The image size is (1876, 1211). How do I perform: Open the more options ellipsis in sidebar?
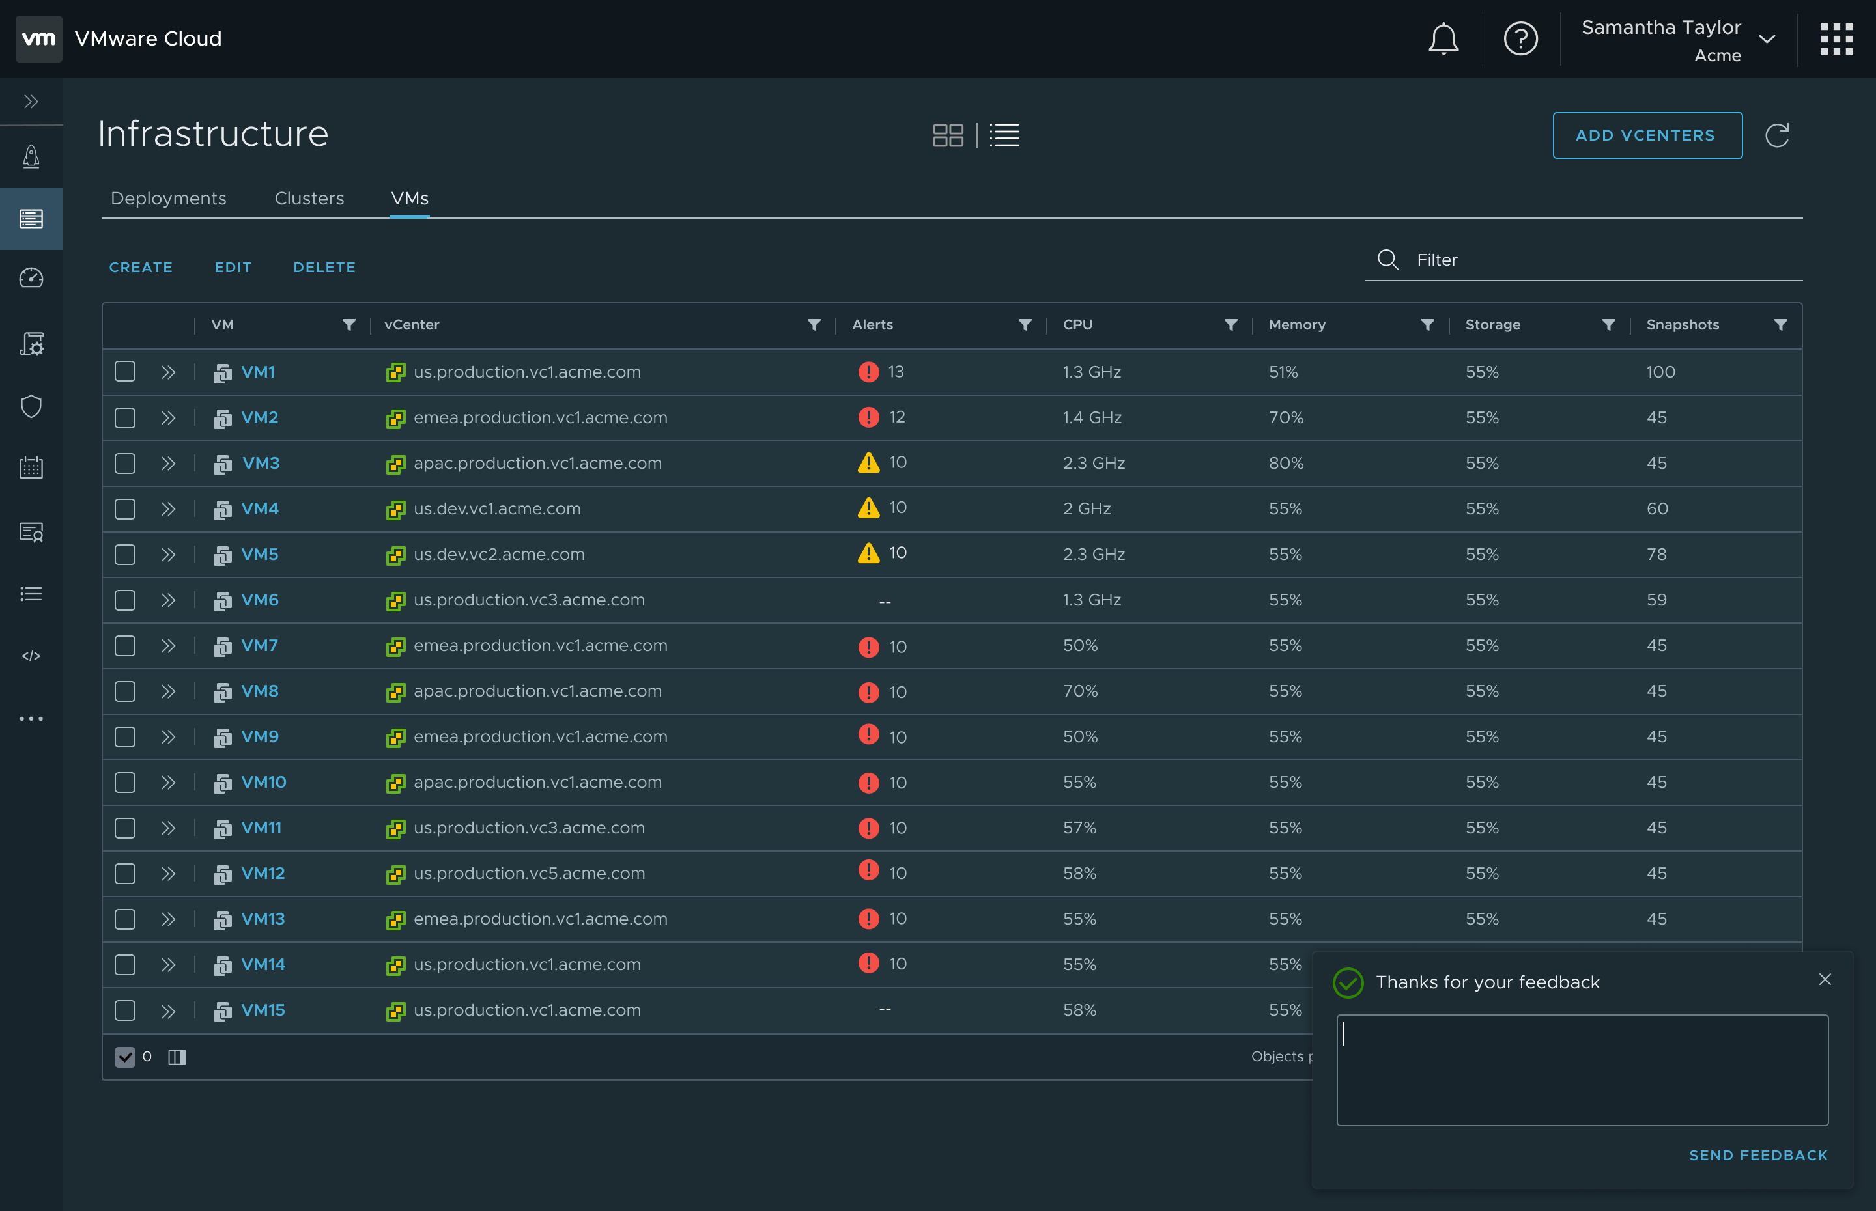(x=31, y=719)
